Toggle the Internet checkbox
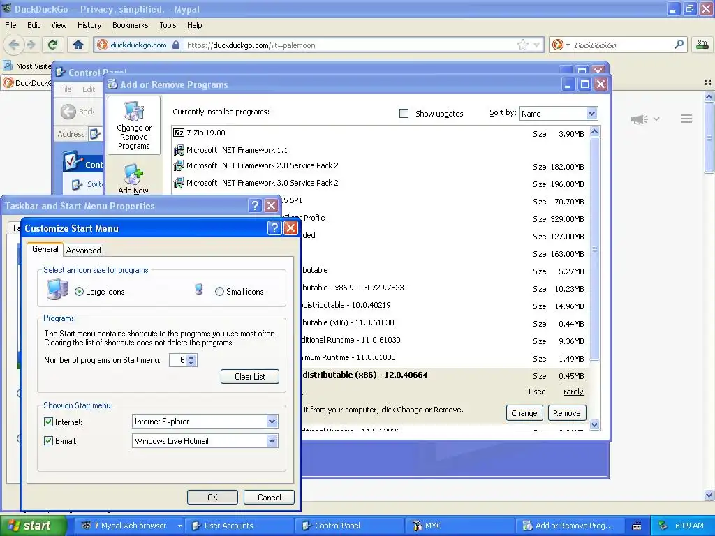 (x=48, y=422)
